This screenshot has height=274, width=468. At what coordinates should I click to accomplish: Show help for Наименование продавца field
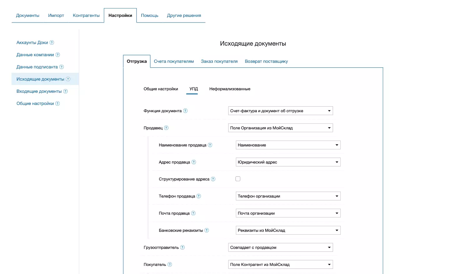click(210, 145)
